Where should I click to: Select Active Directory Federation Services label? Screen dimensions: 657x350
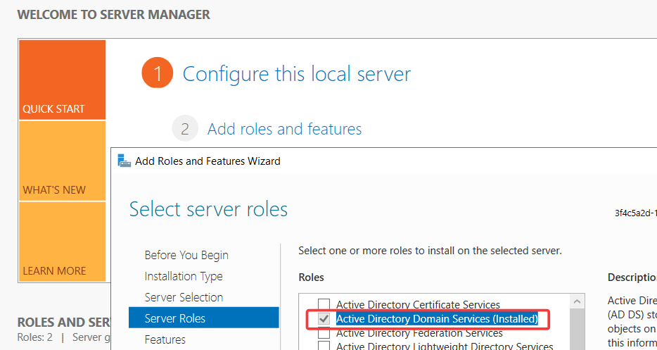(419, 333)
